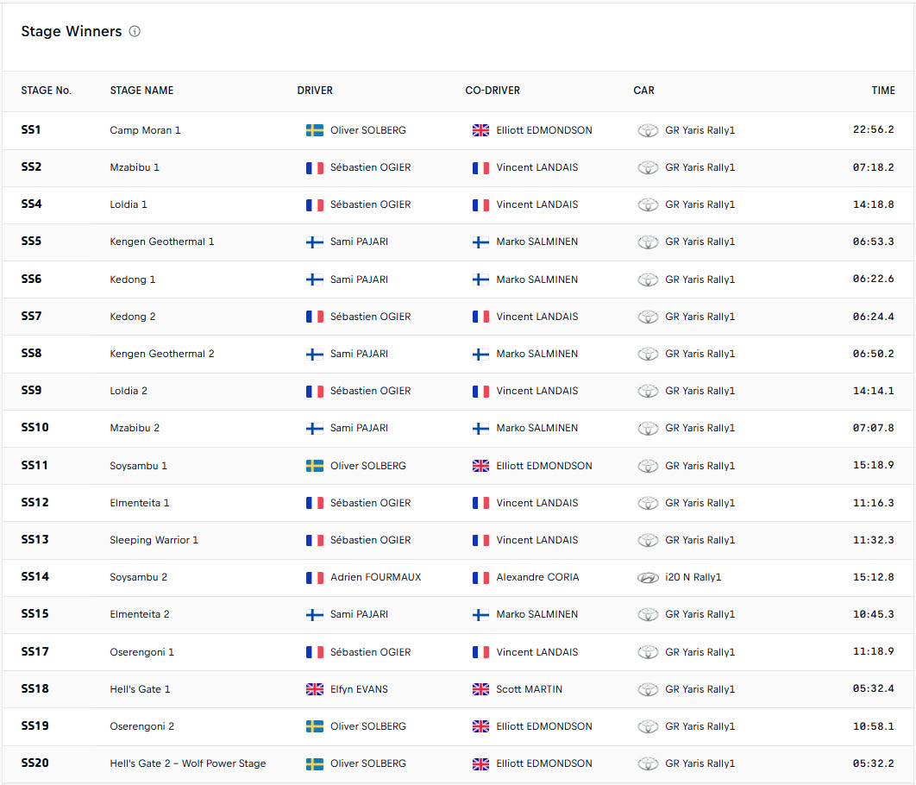Click the 22:56.2 time in SS1 row
This screenshot has height=785, width=916.
tap(873, 130)
